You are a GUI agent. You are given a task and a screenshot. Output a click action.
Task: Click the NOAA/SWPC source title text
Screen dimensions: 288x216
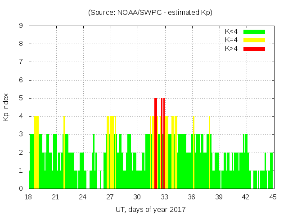[x=150, y=13]
